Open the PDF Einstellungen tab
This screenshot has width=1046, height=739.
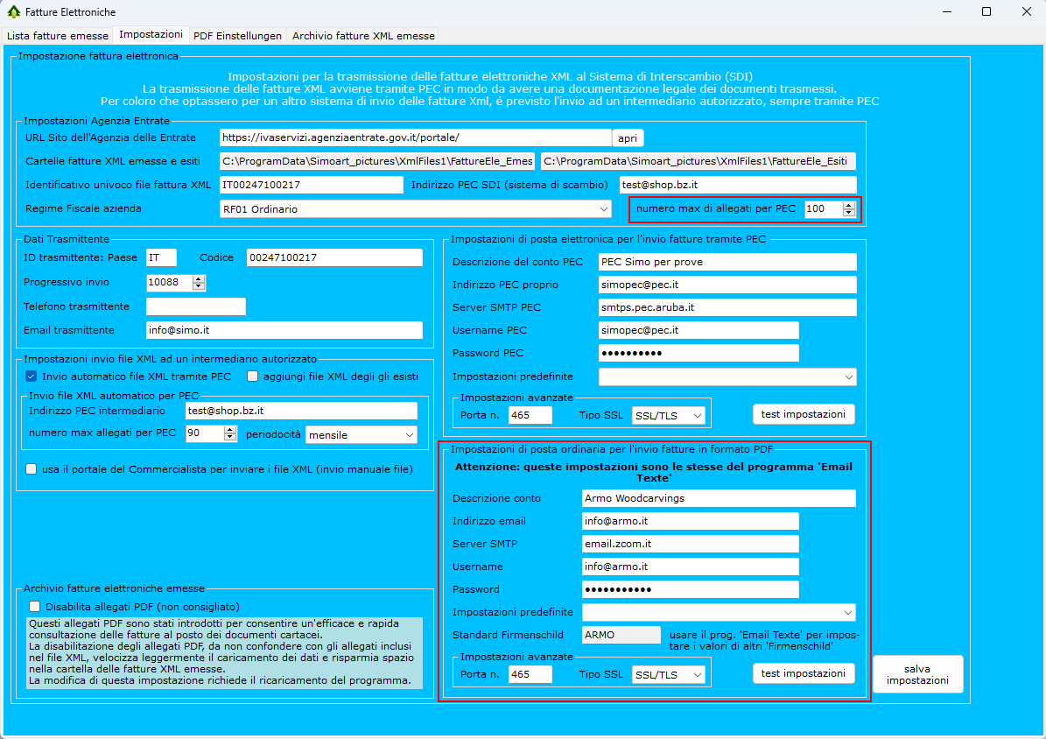click(237, 35)
